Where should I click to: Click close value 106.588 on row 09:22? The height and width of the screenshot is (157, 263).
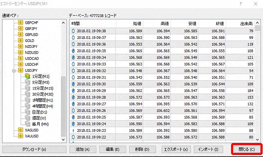click(218, 137)
